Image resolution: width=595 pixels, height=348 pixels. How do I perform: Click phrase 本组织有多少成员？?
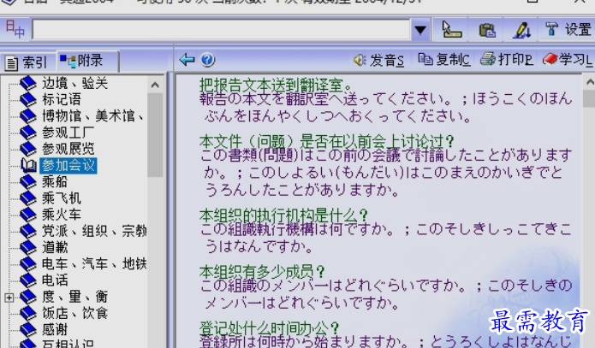(x=262, y=271)
